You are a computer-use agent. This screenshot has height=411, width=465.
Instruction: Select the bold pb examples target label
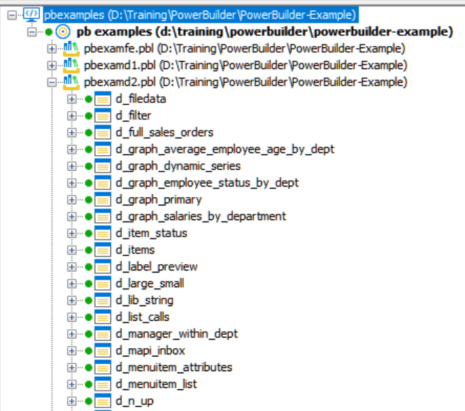coord(265,31)
